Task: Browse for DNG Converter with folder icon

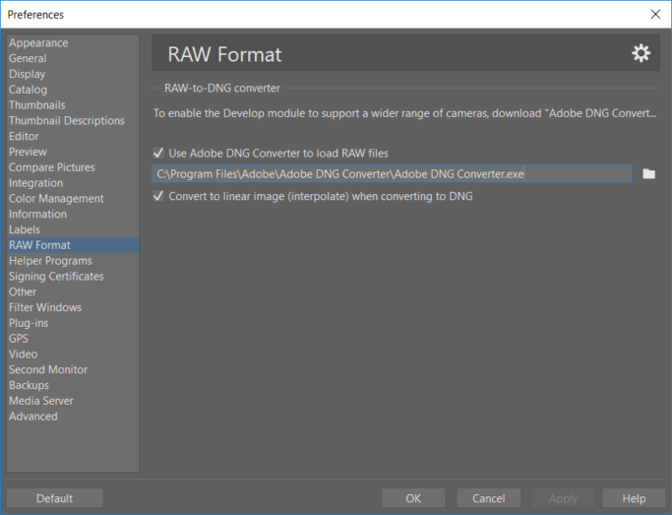Action: click(x=648, y=173)
